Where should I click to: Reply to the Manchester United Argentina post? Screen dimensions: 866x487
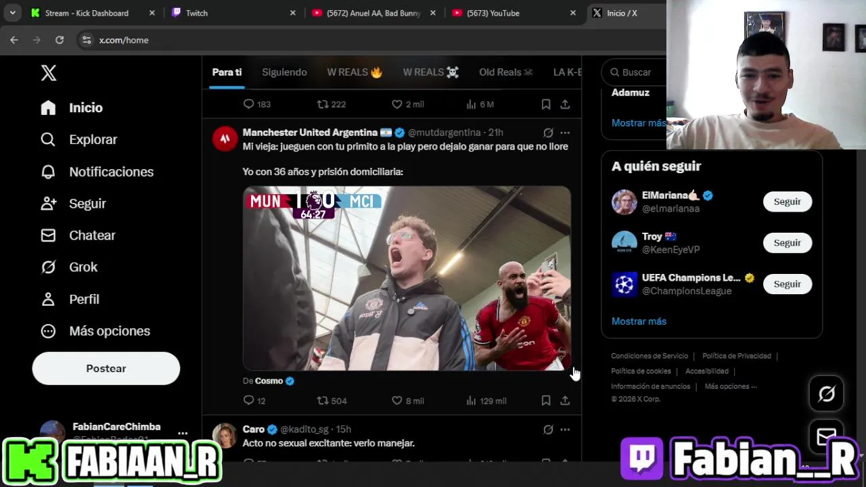(248, 400)
